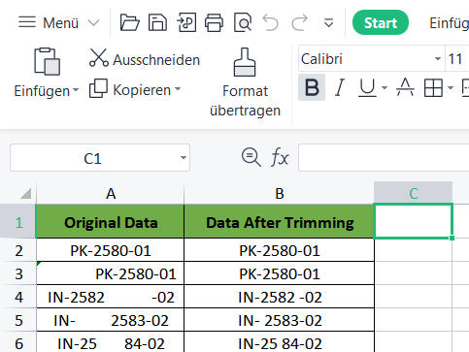
Task: Click the 'Data After Trimming' header cell
Action: (280, 222)
